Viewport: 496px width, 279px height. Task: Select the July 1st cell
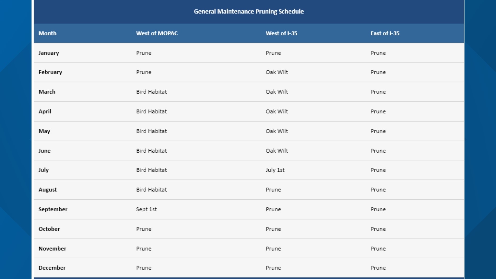(x=275, y=170)
